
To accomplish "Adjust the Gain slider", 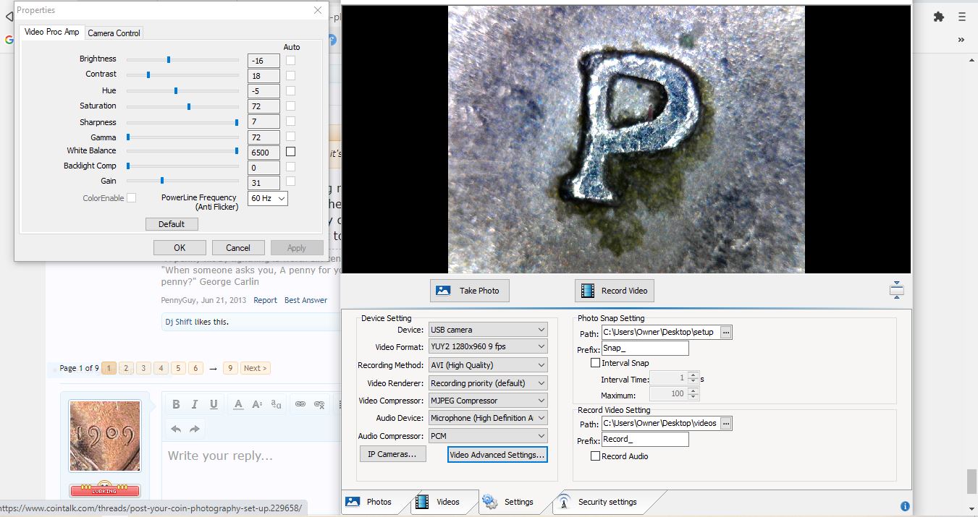I will [x=182, y=181].
